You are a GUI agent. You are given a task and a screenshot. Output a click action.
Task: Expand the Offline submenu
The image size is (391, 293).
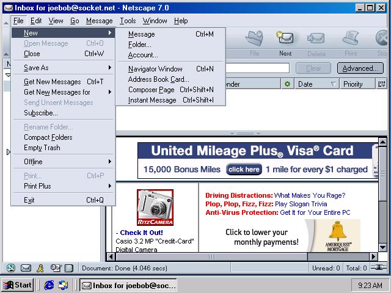click(x=110, y=161)
